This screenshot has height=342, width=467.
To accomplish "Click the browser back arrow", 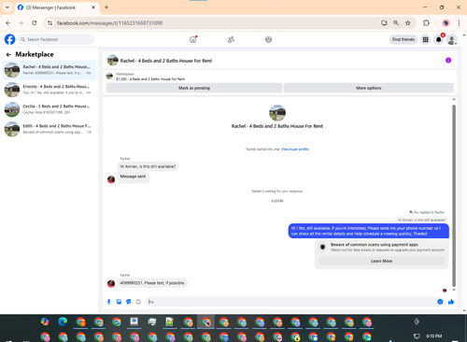I will click(8, 23).
